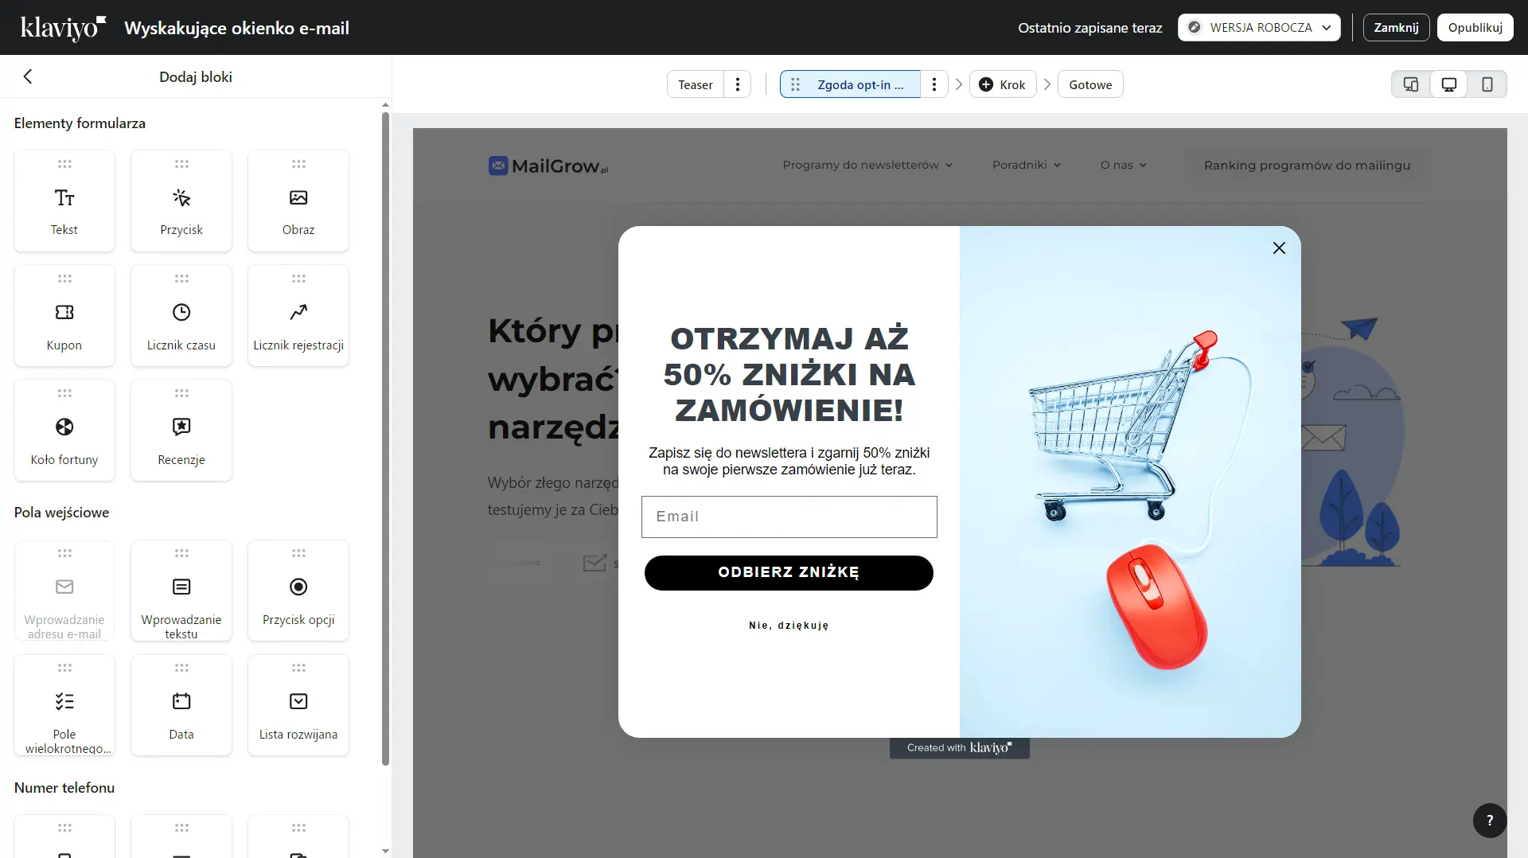Image resolution: width=1528 pixels, height=858 pixels.
Task: Select the Tekst form element
Action: click(x=64, y=201)
